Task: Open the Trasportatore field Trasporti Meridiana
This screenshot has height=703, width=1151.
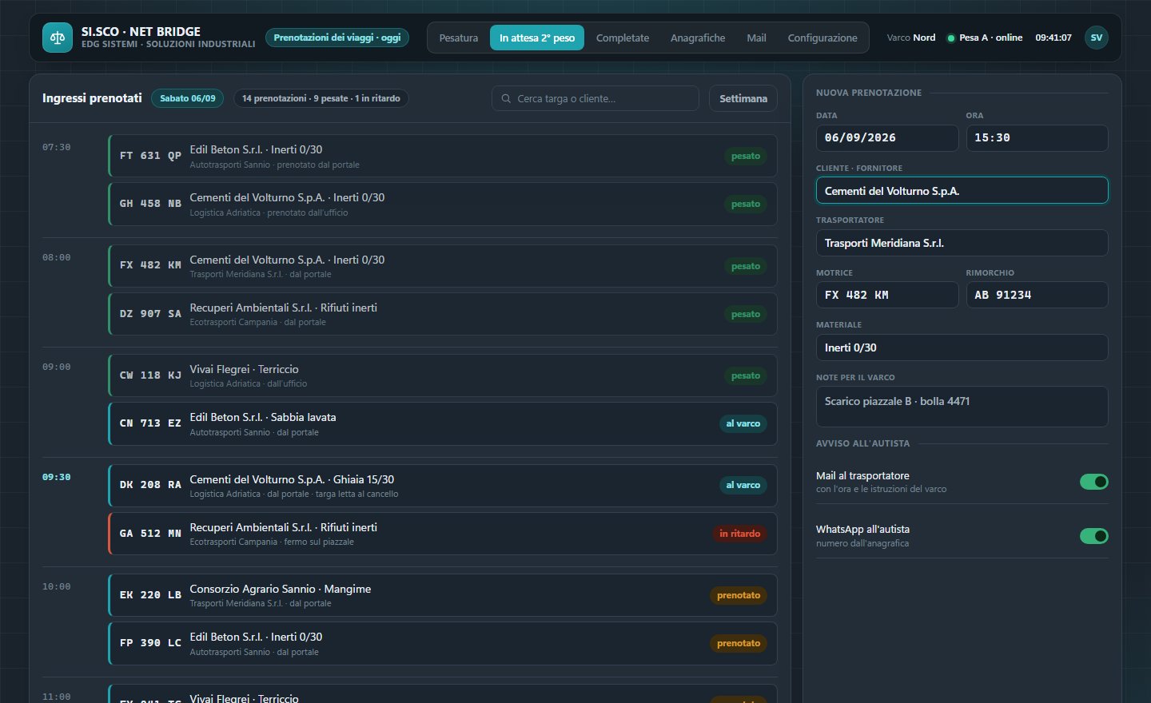Action: click(962, 243)
